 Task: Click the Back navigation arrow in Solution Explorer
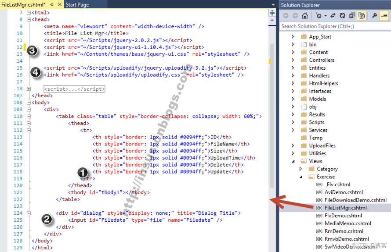click(x=286, y=16)
